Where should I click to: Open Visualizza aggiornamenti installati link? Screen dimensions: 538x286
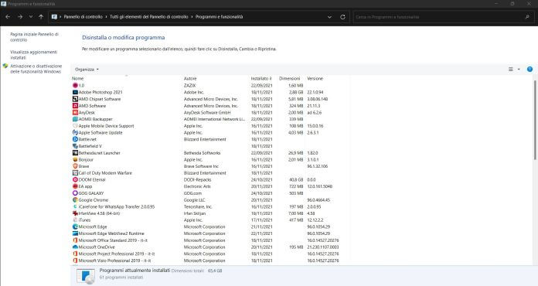[x=34, y=55]
